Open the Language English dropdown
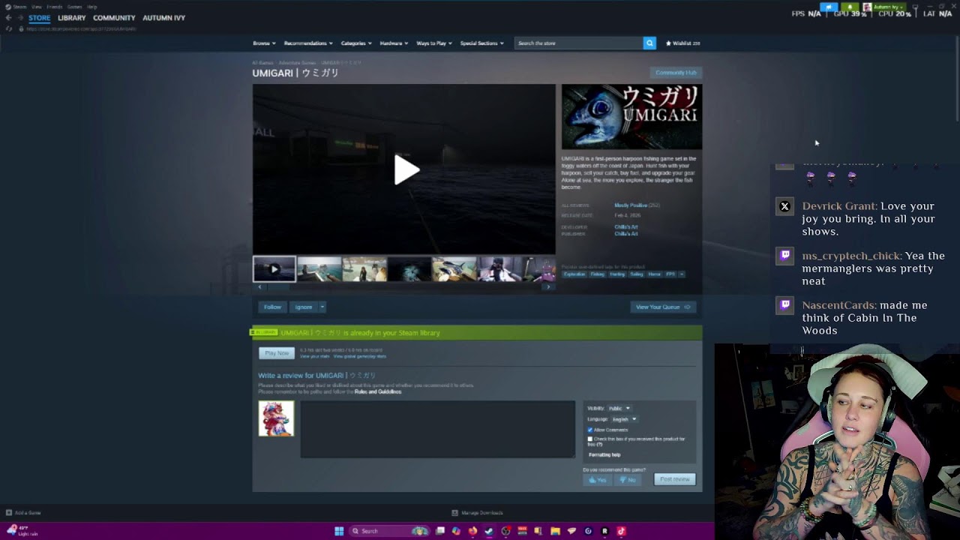This screenshot has height=540, width=960. [624, 419]
